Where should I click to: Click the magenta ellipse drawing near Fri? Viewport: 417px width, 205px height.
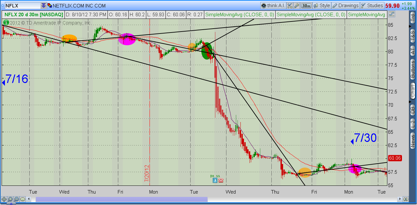[127, 39]
